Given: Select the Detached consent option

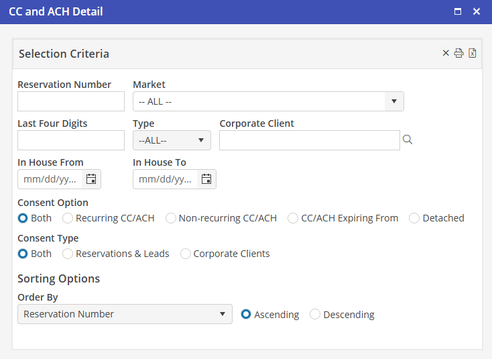Looking at the screenshot, I should [x=414, y=218].
